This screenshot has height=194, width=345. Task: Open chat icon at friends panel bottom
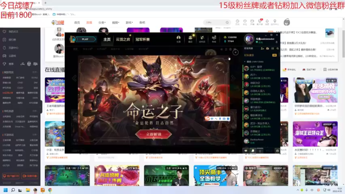point(246,150)
